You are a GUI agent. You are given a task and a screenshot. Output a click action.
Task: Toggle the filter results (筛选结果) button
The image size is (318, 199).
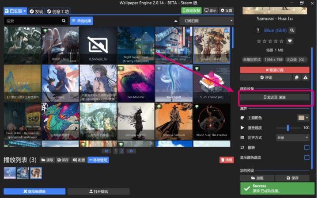coord(81,21)
